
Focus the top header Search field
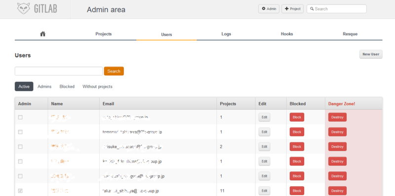(x=337, y=9)
